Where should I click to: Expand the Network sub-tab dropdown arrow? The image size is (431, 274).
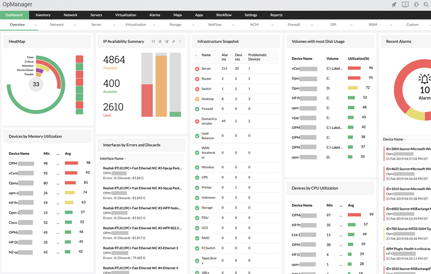click(x=75, y=25)
